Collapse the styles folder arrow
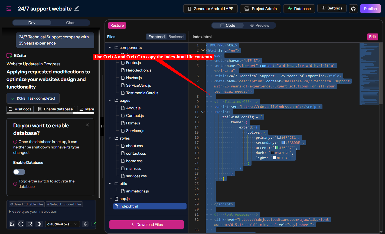The width and height of the screenshot is (385, 234). click(x=110, y=138)
